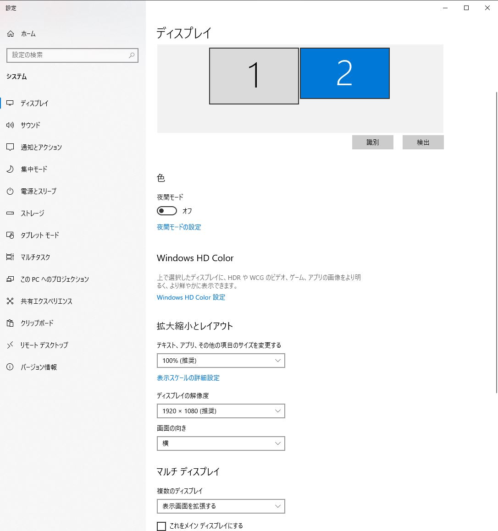
Task: Open バージョン情報 page
Action: click(x=72, y=367)
